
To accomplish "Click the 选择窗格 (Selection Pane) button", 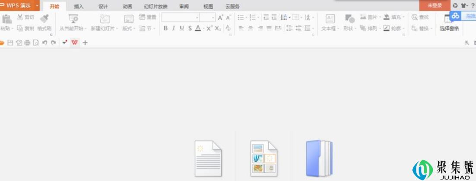I will [449, 29].
